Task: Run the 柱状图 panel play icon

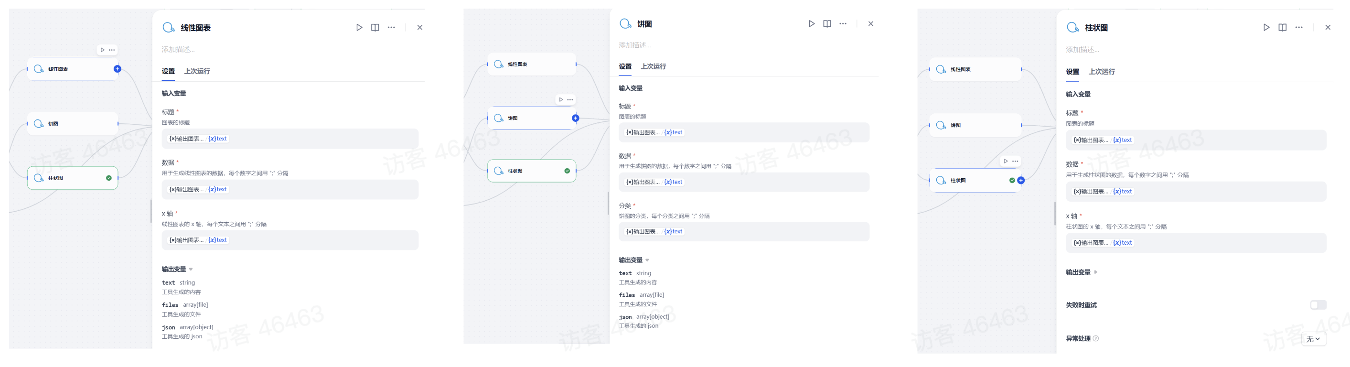Action: pyautogui.click(x=1266, y=28)
